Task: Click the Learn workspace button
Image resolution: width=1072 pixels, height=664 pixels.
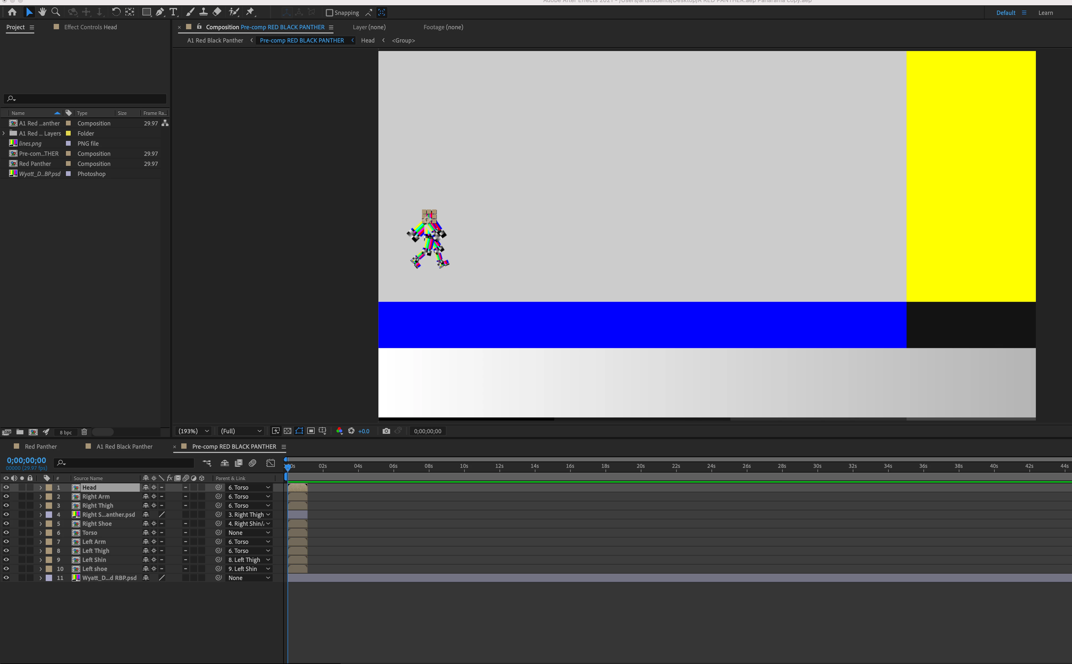Action: 1045,13
